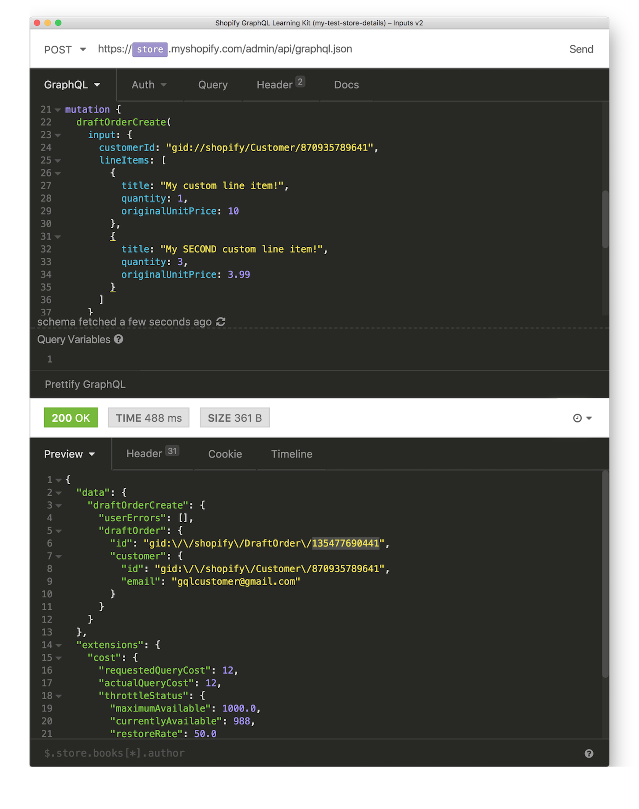Image resolution: width=639 pixels, height=809 pixels.
Task: Collapse the "extensions" object in response
Action: [58, 646]
